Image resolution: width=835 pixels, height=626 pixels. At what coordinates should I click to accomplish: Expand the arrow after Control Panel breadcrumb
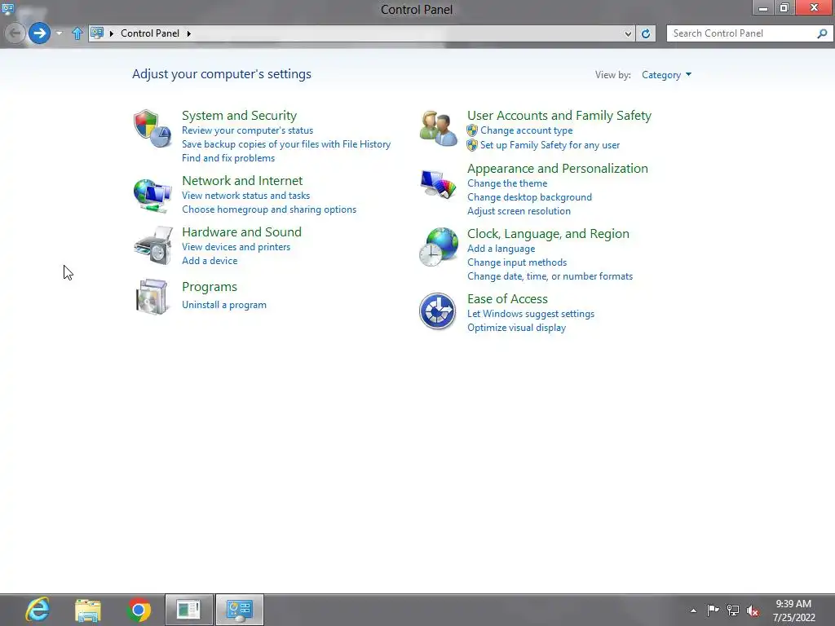(189, 33)
